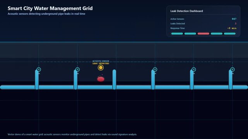248x139 pixels.
Task: Select the red status pill in the dashboard
Action: [x=204, y=34]
